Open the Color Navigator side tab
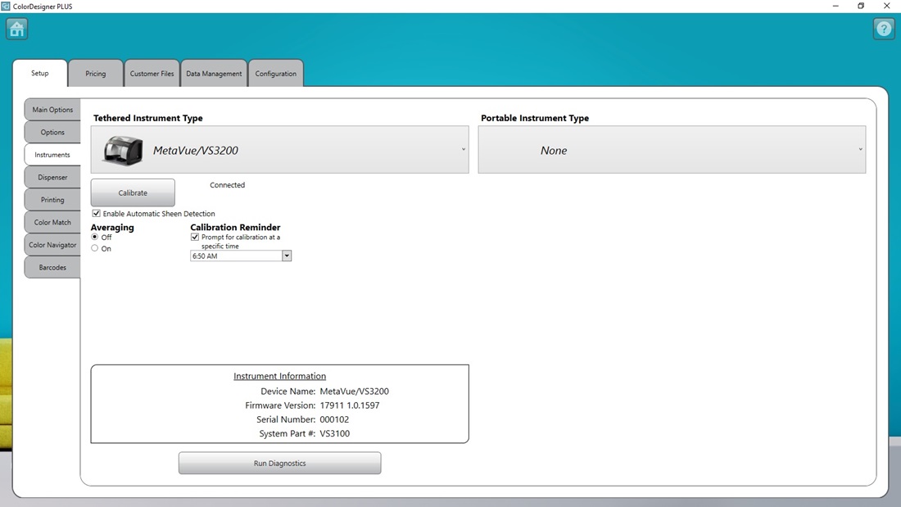The height and width of the screenshot is (507, 901). pyautogui.click(x=52, y=245)
